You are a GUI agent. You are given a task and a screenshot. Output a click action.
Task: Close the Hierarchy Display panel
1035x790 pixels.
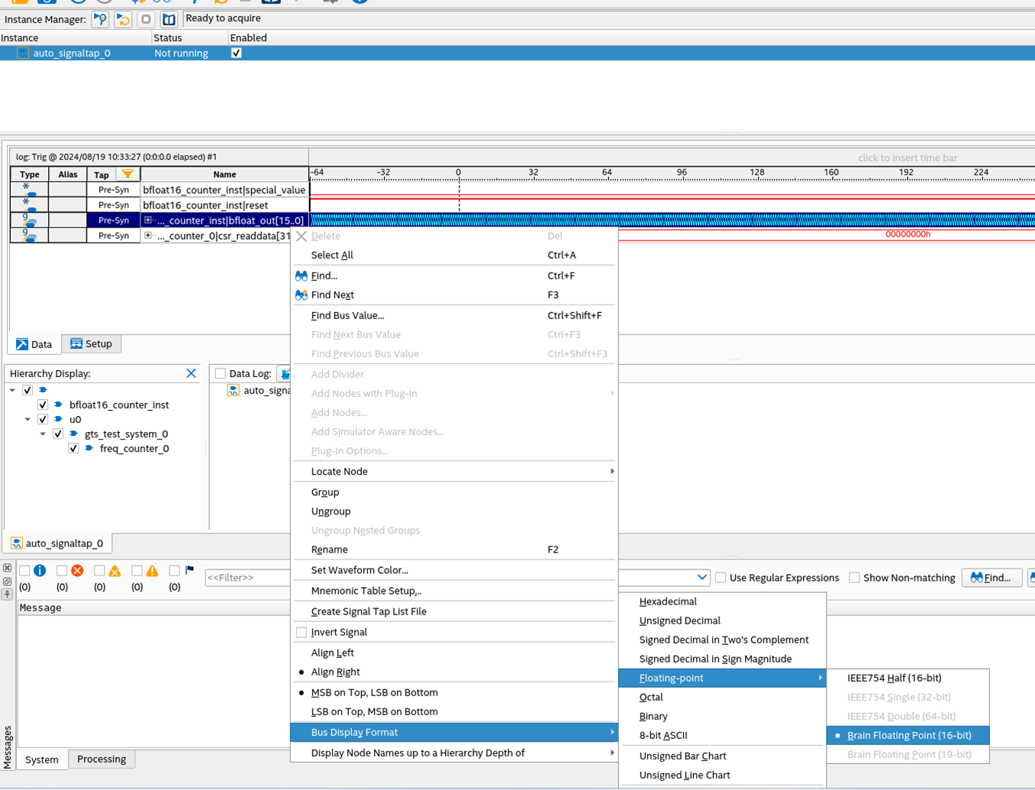[191, 373]
